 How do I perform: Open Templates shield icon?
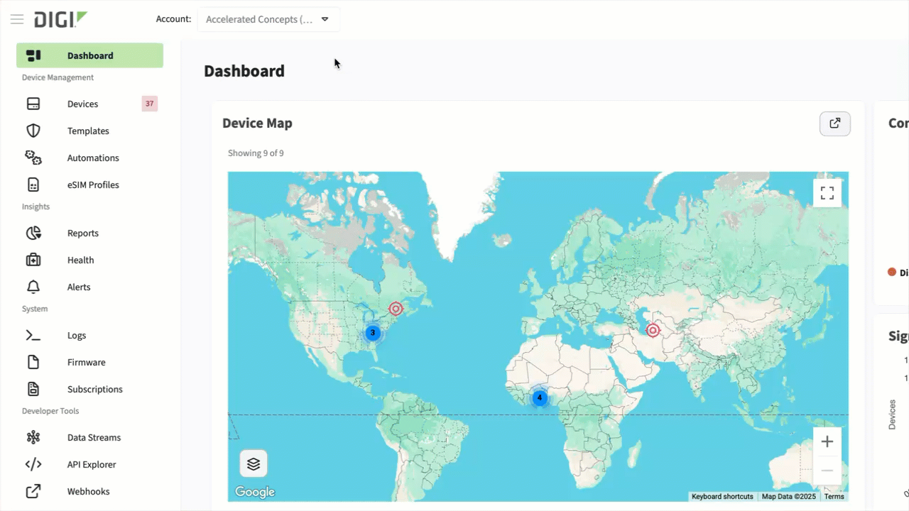pos(33,131)
